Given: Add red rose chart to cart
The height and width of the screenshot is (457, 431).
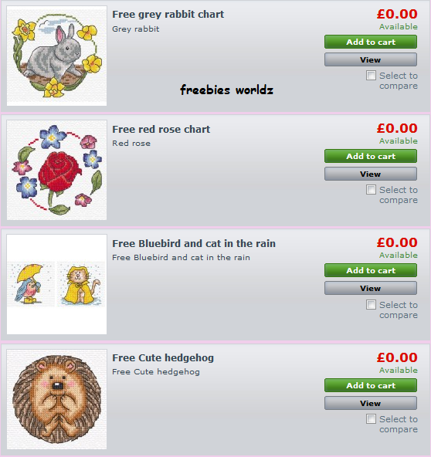Looking at the screenshot, I should (371, 156).
